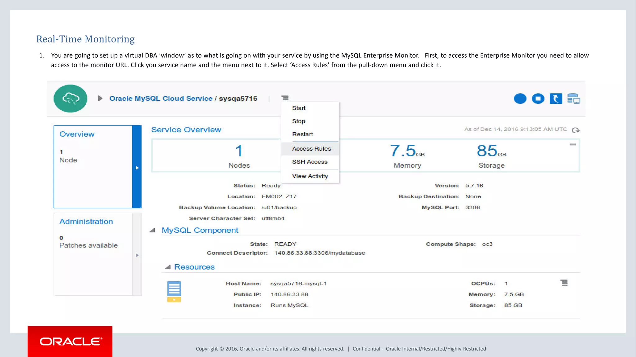Open the monitor console icon in header
The width and height of the screenshot is (636, 357).
[x=574, y=99]
